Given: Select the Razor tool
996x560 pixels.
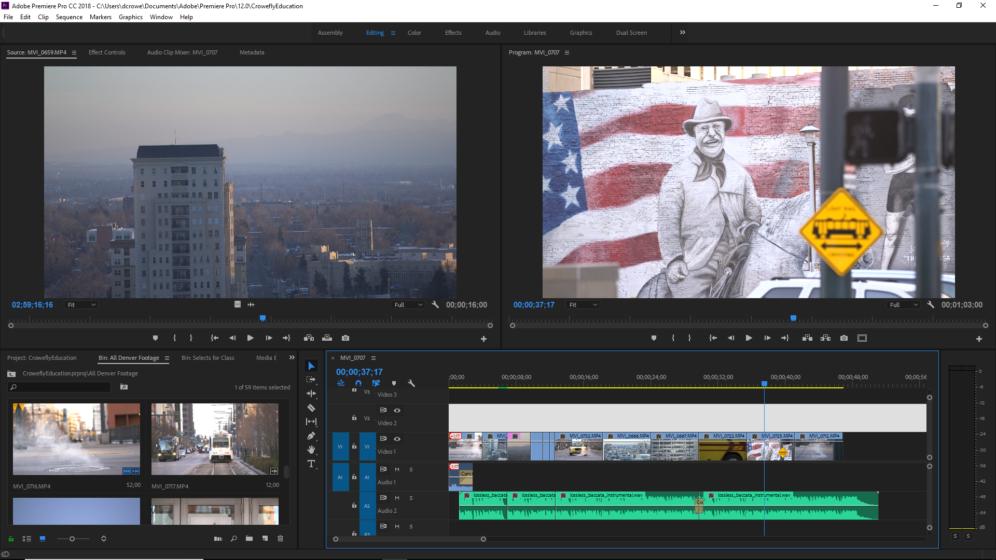Looking at the screenshot, I should tap(311, 408).
